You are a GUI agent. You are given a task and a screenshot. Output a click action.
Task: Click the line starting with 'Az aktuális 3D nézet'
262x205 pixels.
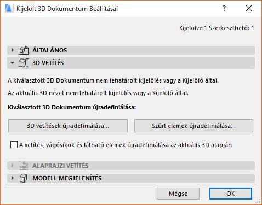pos(98,93)
